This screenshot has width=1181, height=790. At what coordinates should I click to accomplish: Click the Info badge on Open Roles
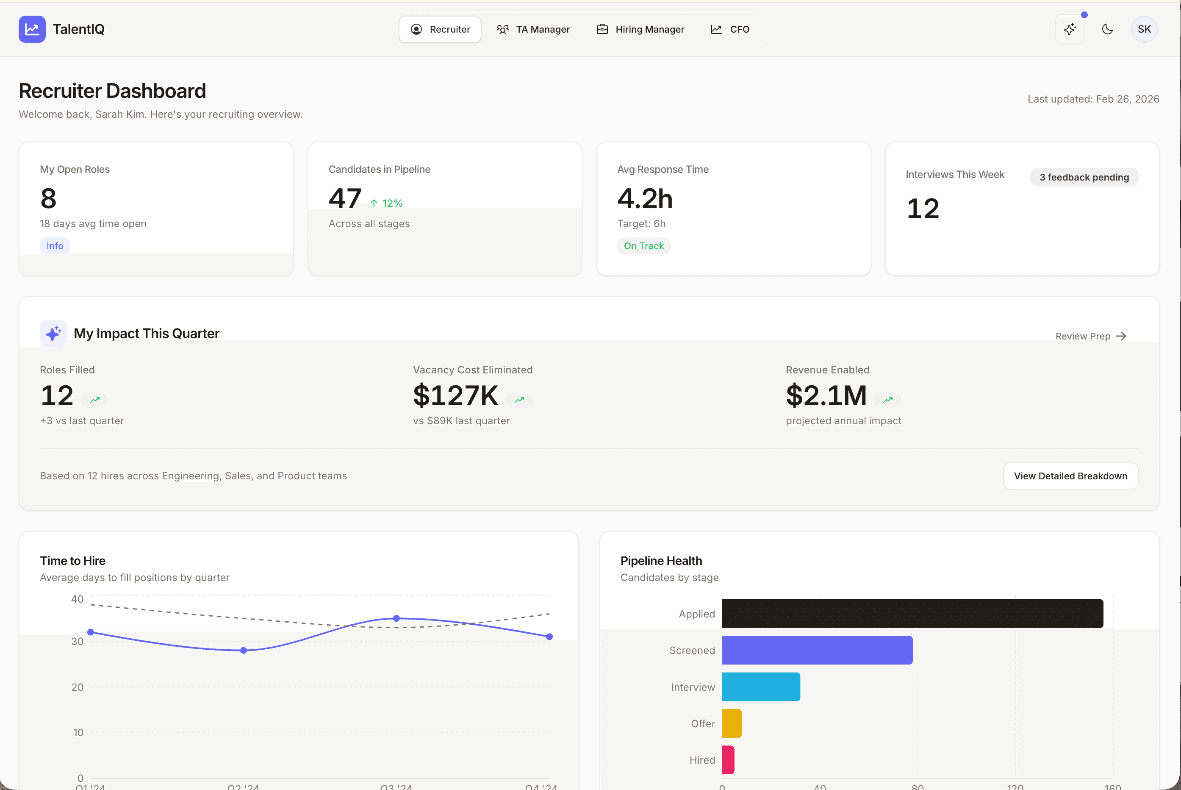coord(55,246)
